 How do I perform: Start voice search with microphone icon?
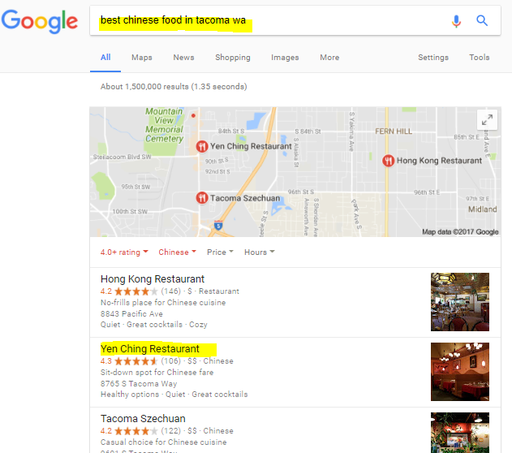click(456, 21)
